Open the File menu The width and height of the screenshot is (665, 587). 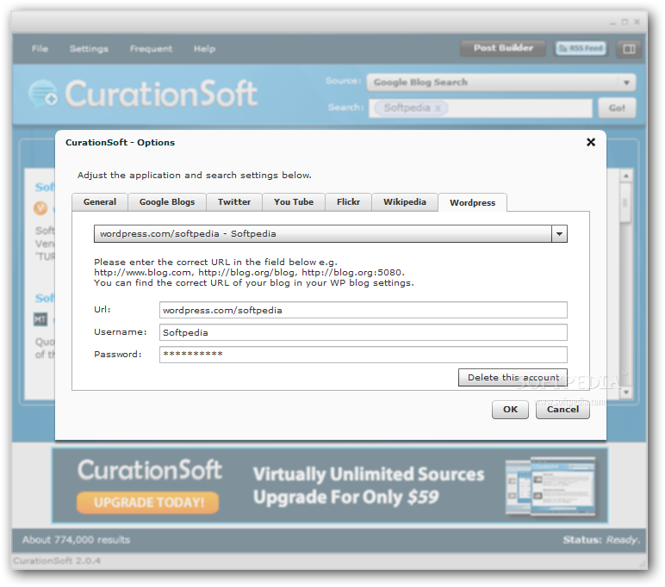click(x=40, y=49)
